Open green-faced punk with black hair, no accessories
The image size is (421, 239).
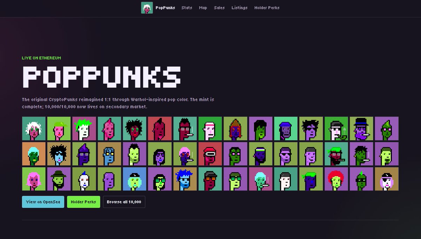(261, 128)
